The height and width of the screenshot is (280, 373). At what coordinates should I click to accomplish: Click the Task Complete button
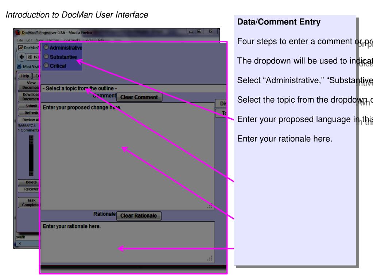(29, 203)
